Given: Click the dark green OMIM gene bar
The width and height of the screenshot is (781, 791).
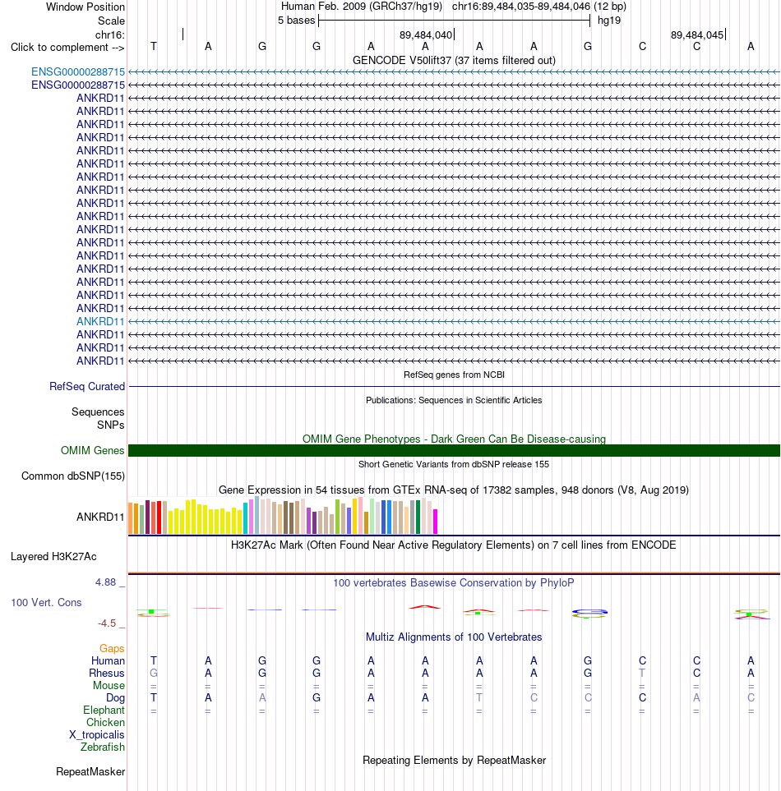Looking at the screenshot, I should [454, 450].
